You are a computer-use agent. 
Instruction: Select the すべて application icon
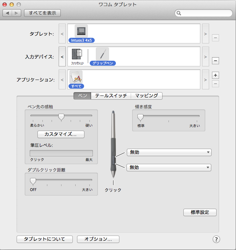point(76,77)
